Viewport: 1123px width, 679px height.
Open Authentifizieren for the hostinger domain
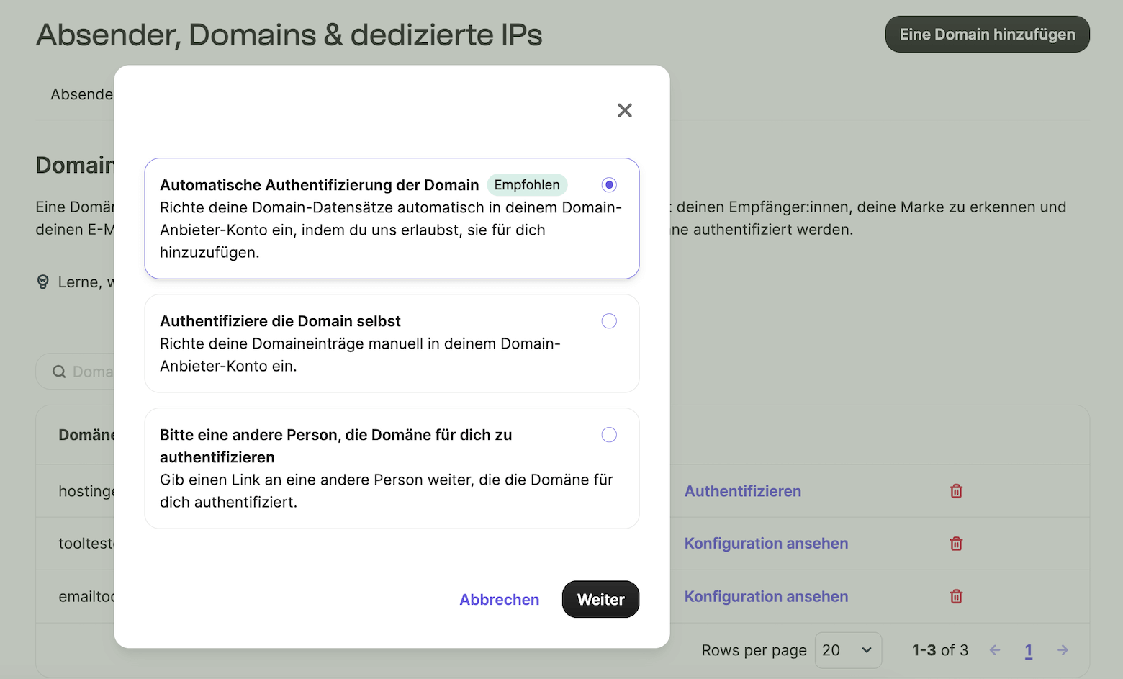(x=743, y=490)
